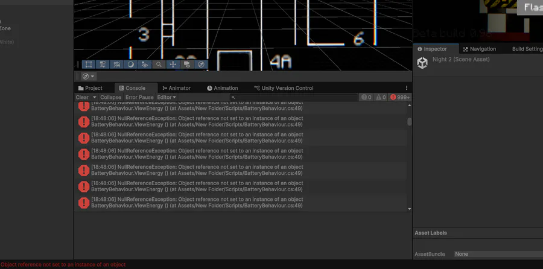Screen dimensions: 543x269
Task: Click the four-arrow gizmo icon in Scene toolbar
Action: [x=173, y=65]
